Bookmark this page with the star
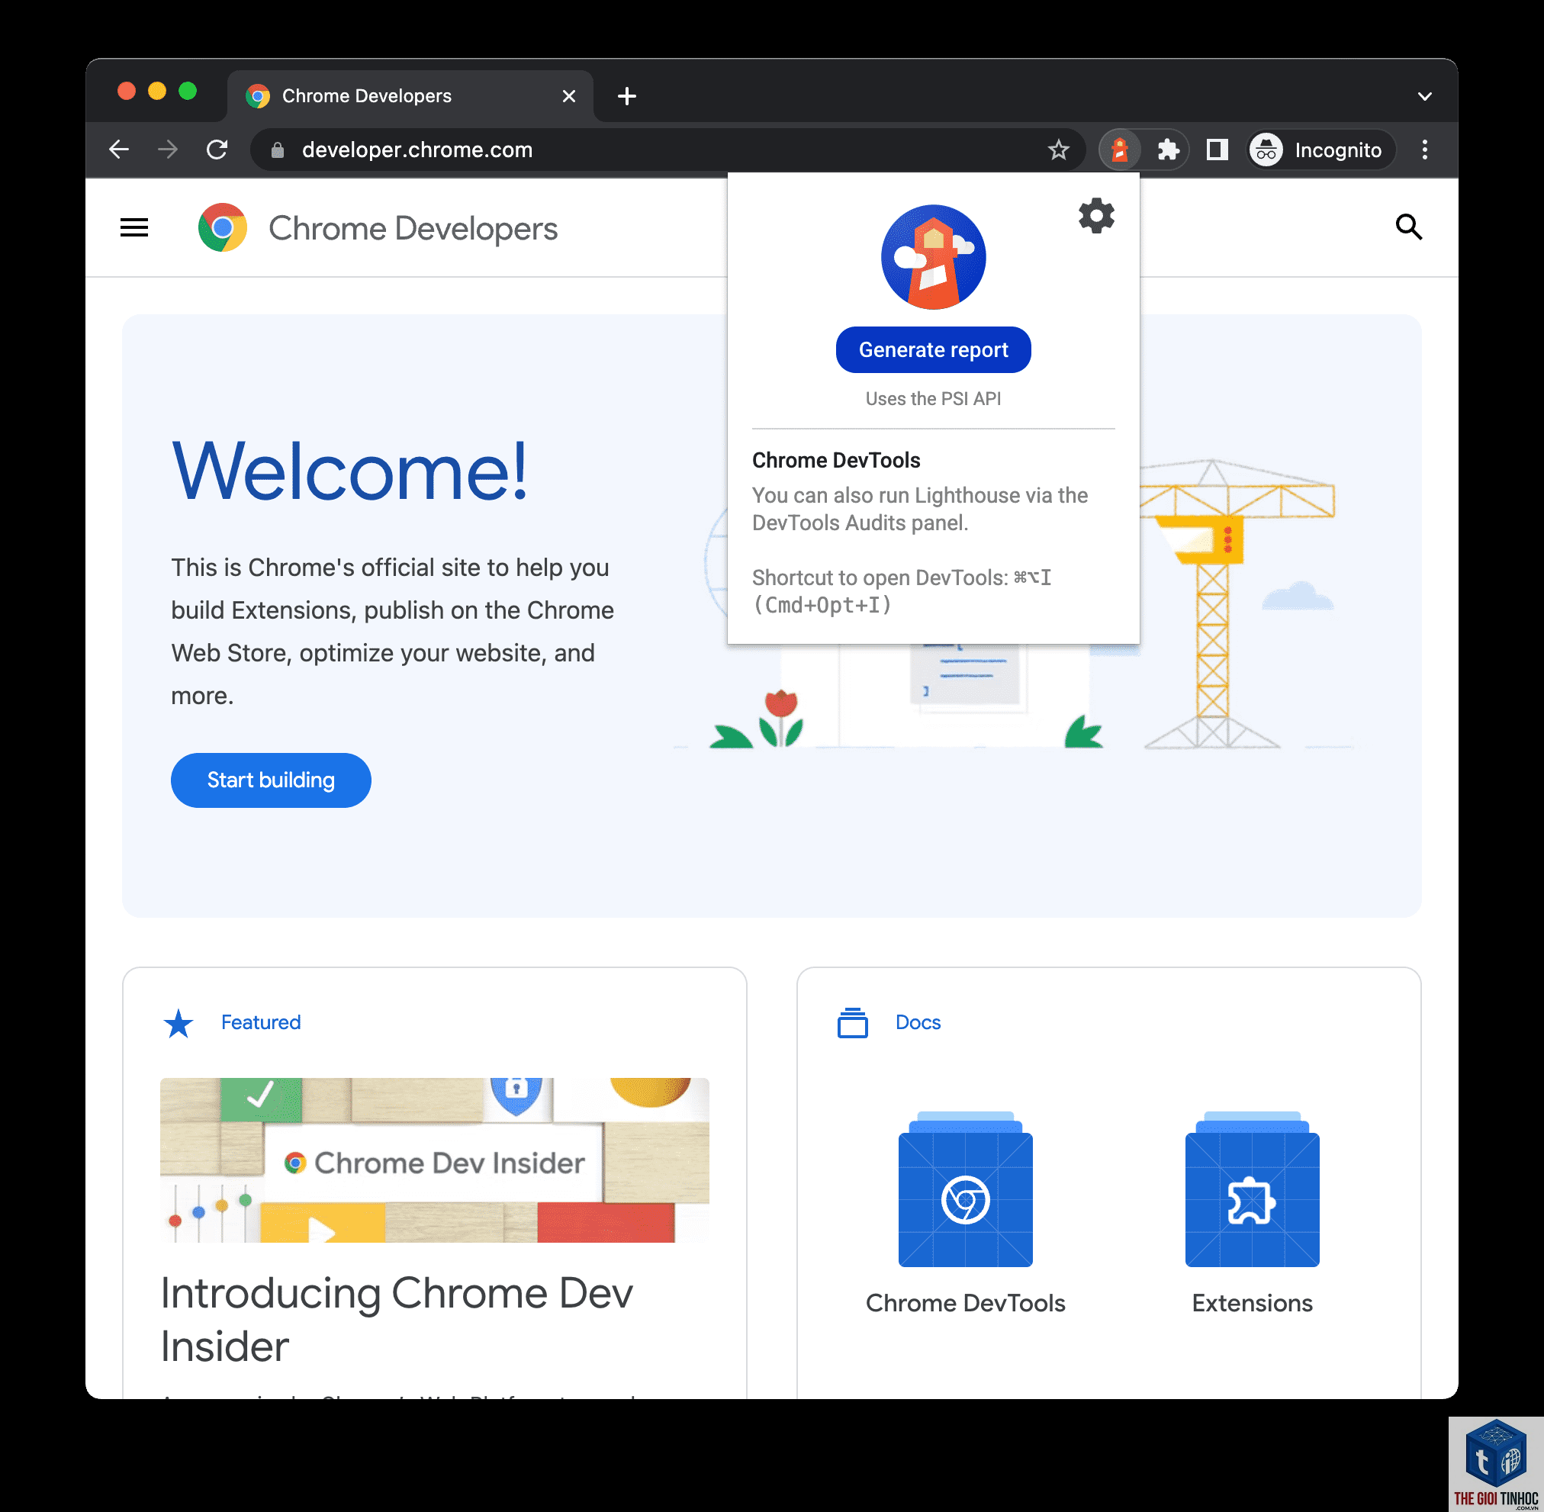This screenshot has width=1544, height=1512. [1058, 150]
